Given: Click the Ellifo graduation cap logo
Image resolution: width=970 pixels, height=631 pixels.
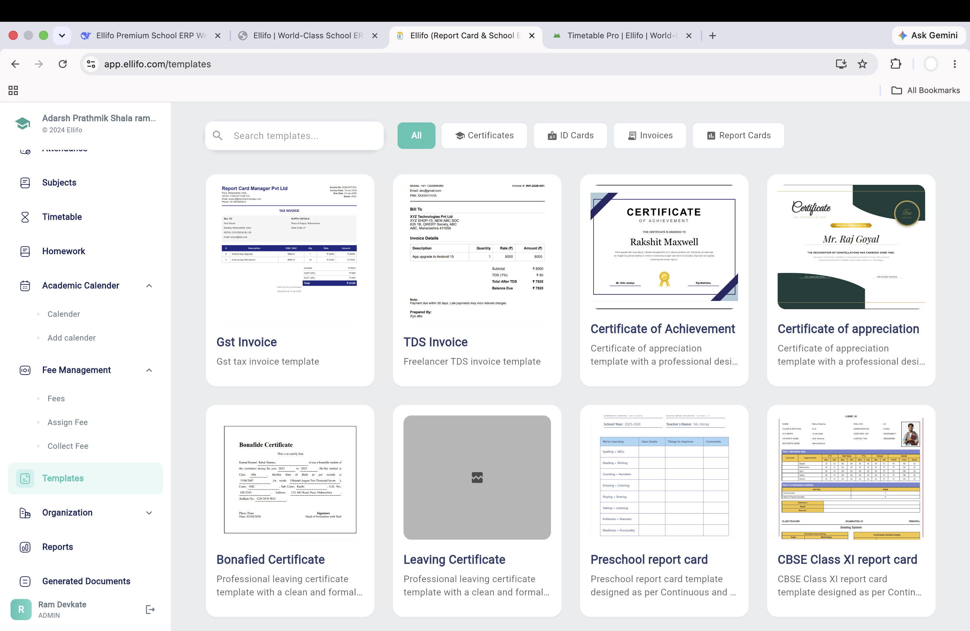Looking at the screenshot, I should click(22, 123).
